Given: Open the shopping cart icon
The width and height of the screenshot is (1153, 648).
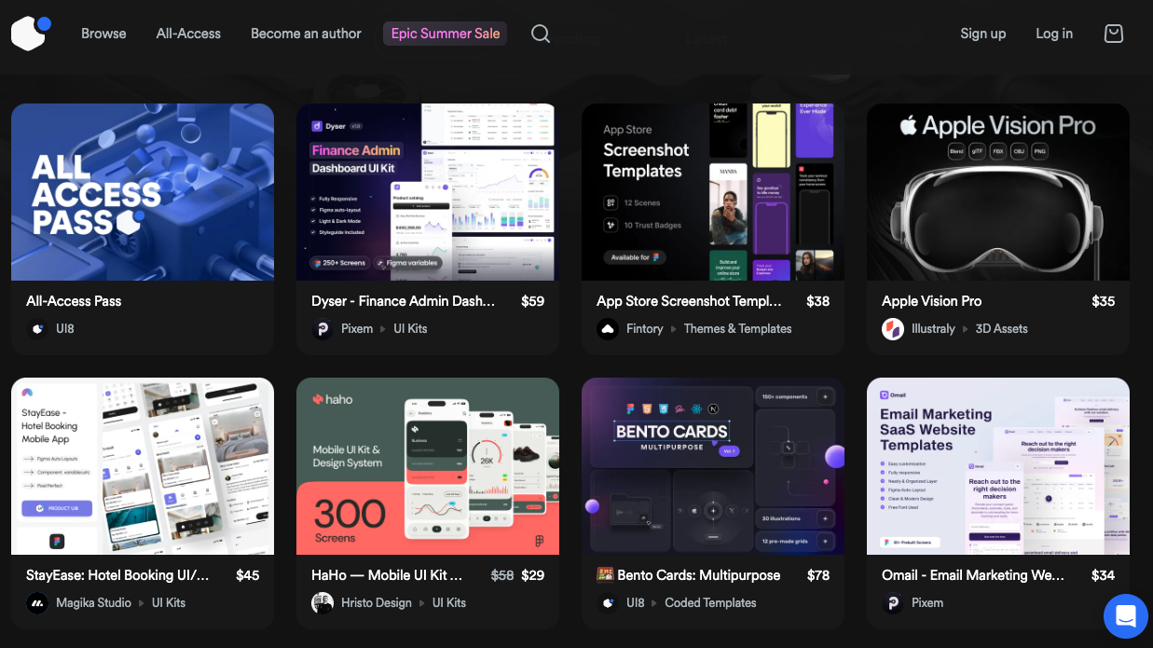Looking at the screenshot, I should pyautogui.click(x=1113, y=33).
